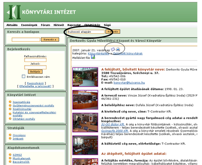202x165 pixels.
Task: Open the Gyűjteményszervezési osztály link
Action: pyautogui.click(x=33, y=105)
